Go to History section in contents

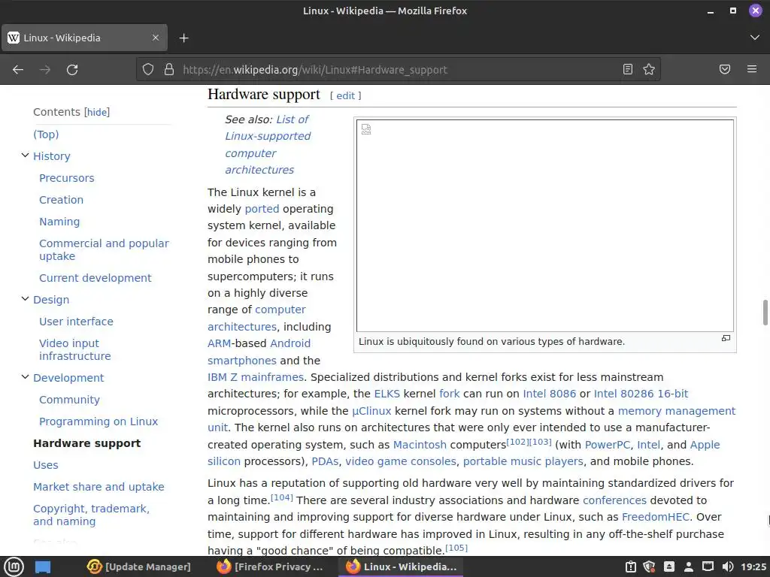[52, 156]
